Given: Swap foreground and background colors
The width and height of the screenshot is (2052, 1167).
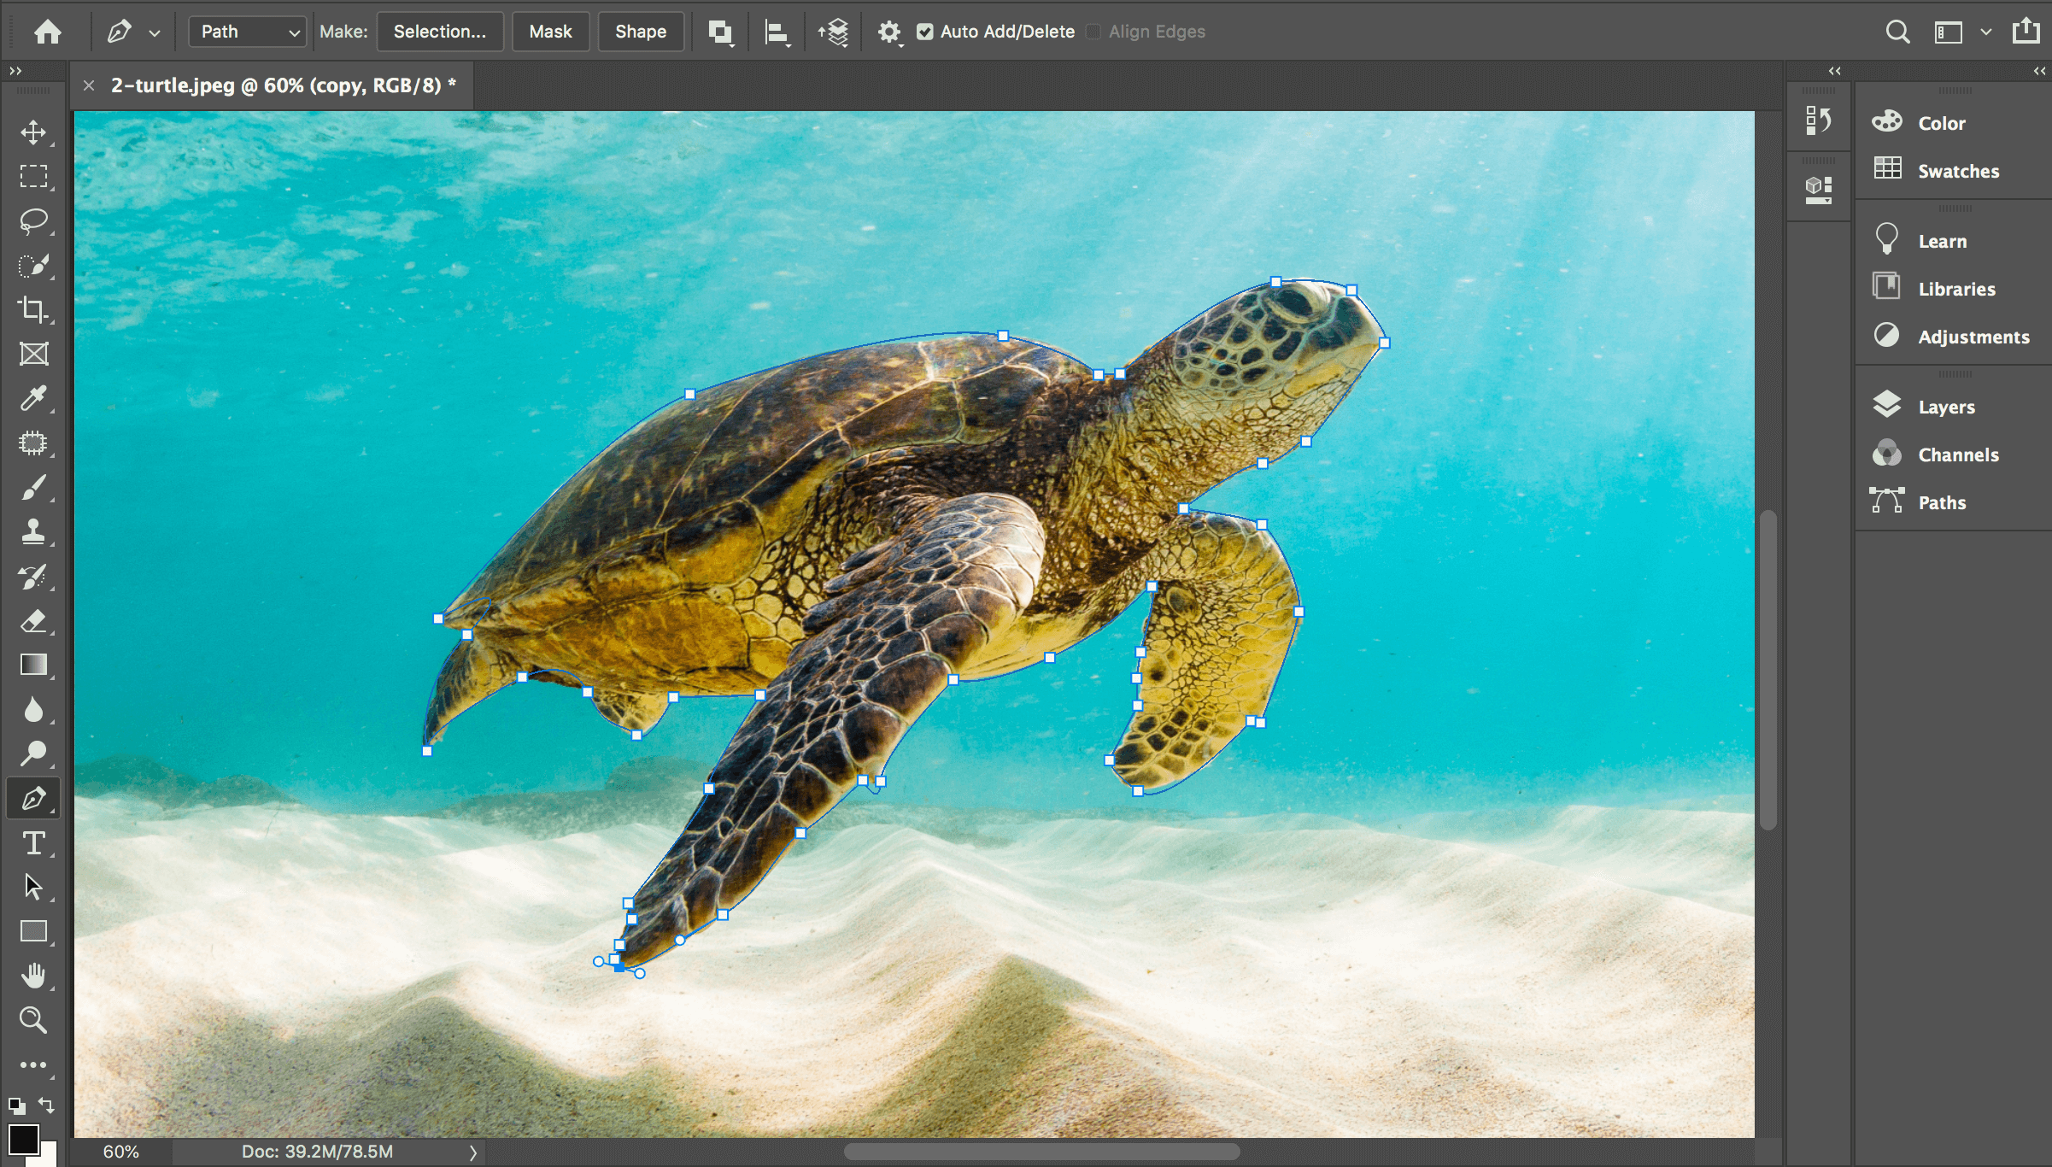Looking at the screenshot, I should coord(47,1105).
